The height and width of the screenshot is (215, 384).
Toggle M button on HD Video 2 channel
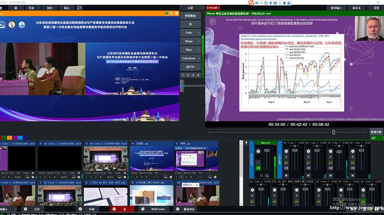point(308,176)
